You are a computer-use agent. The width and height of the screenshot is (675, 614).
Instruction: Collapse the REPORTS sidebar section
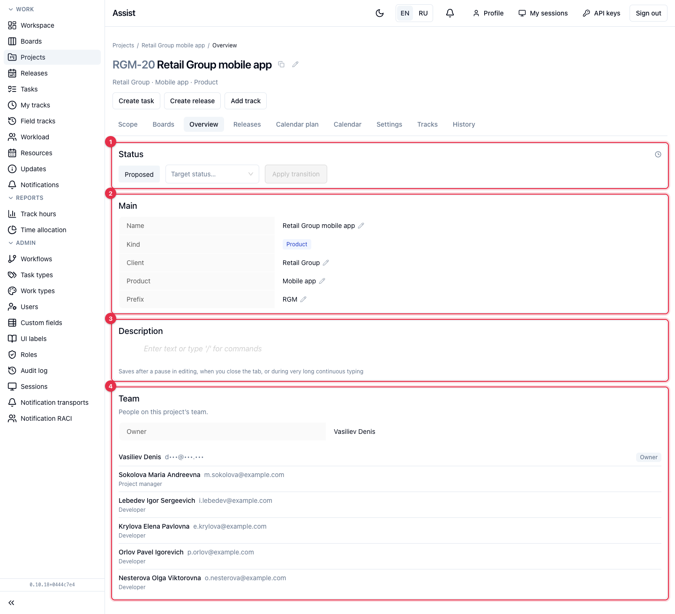[26, 198]
